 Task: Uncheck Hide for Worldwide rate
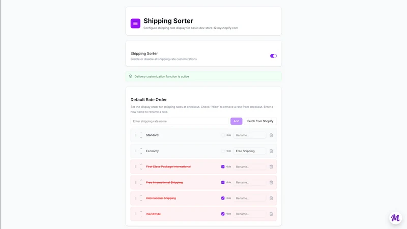coord(223,214)
